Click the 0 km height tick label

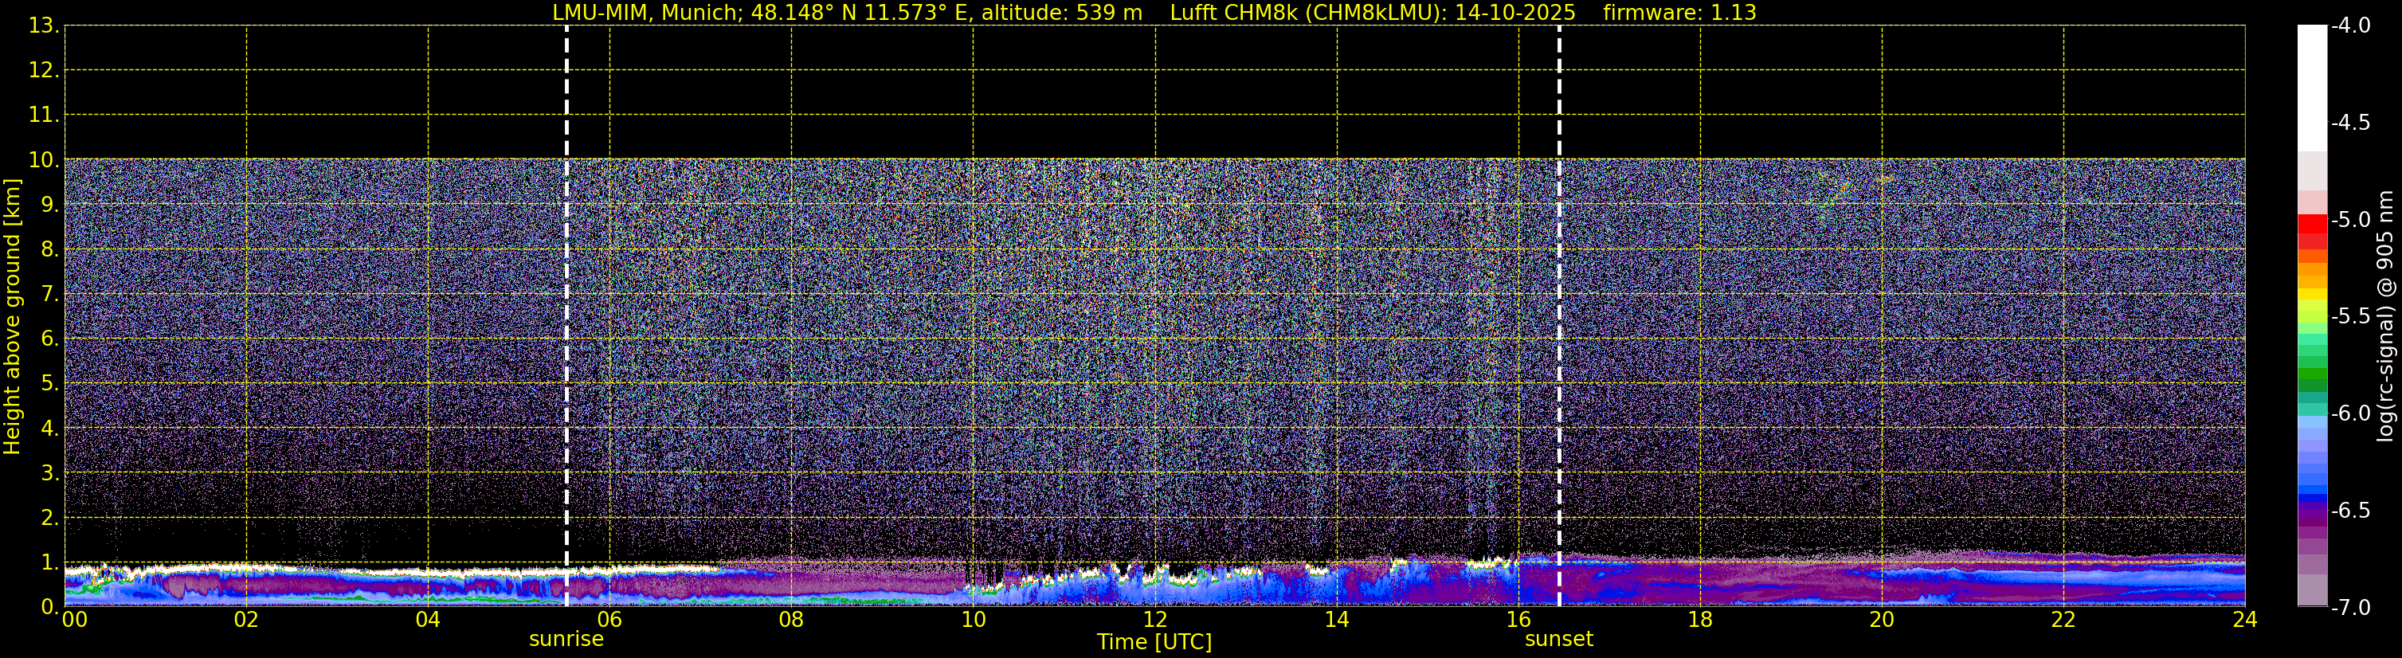(x=49, y=607)
